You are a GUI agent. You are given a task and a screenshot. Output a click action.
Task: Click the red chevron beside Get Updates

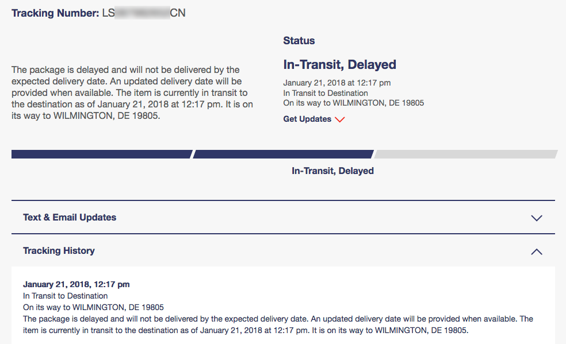point(339,119)
